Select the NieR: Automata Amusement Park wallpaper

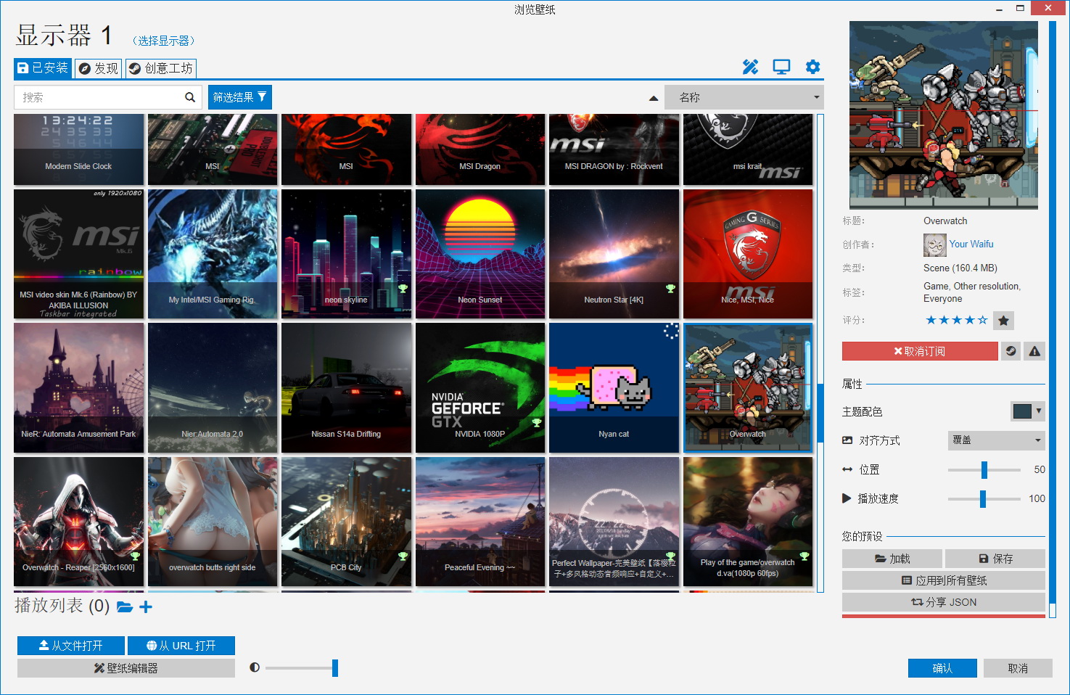click(x=79, y=388)
